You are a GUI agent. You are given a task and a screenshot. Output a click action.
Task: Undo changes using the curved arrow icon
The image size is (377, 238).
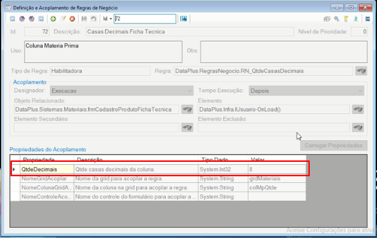(94, 19)
